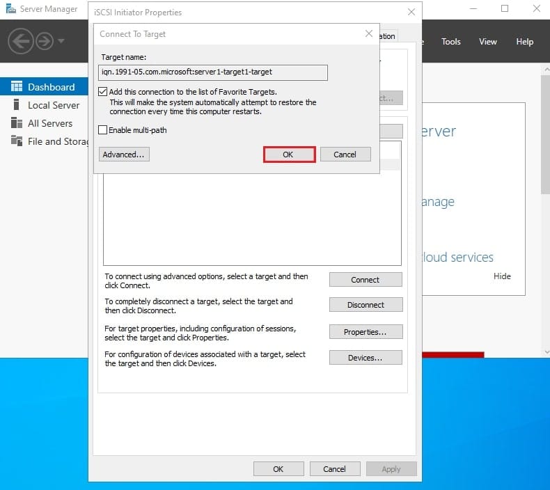Open Dashboard in Server Manager sidebar
The width and height of the screenshot is (550, 490).
52,87
